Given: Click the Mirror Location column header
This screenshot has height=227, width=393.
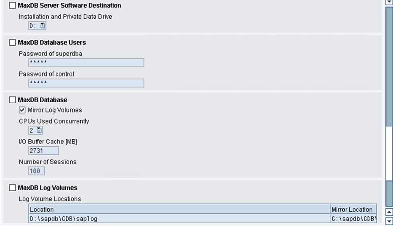Looking at the screenshot, I should 353,210.
